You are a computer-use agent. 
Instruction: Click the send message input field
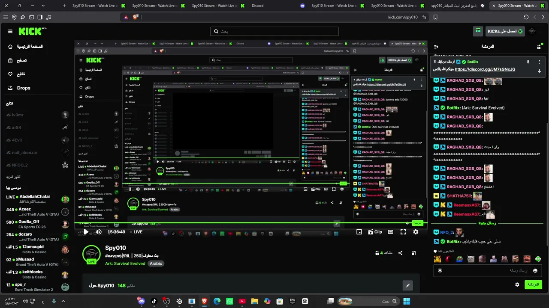pos(488,270)
